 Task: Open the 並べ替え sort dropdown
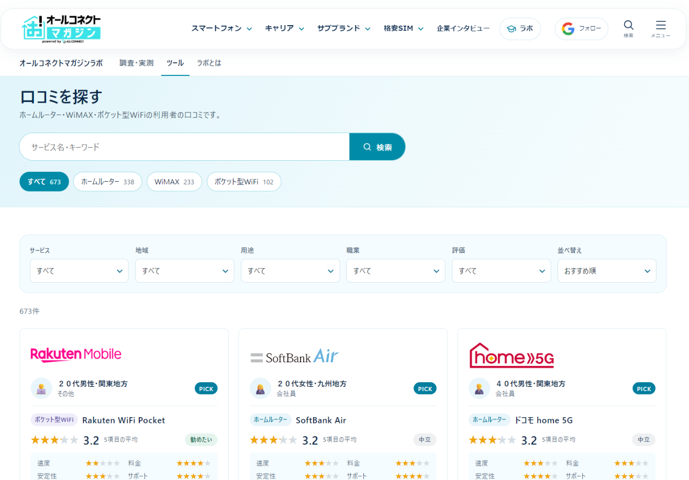pyautogui.click(x=607, y=271)
